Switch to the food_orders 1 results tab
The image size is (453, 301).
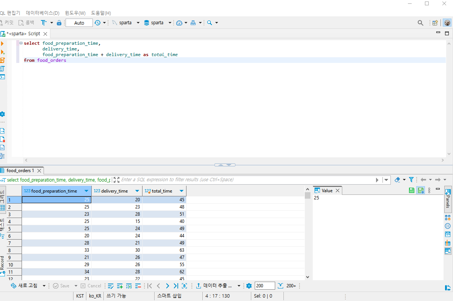coord(20,171)
